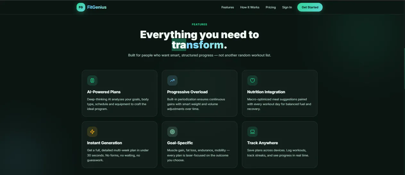Image resolution: width=405 pixels, height=175 pixels.
Task: Click the 'Macro-optimized meal suggestions' description
Action: click(279, 104)
